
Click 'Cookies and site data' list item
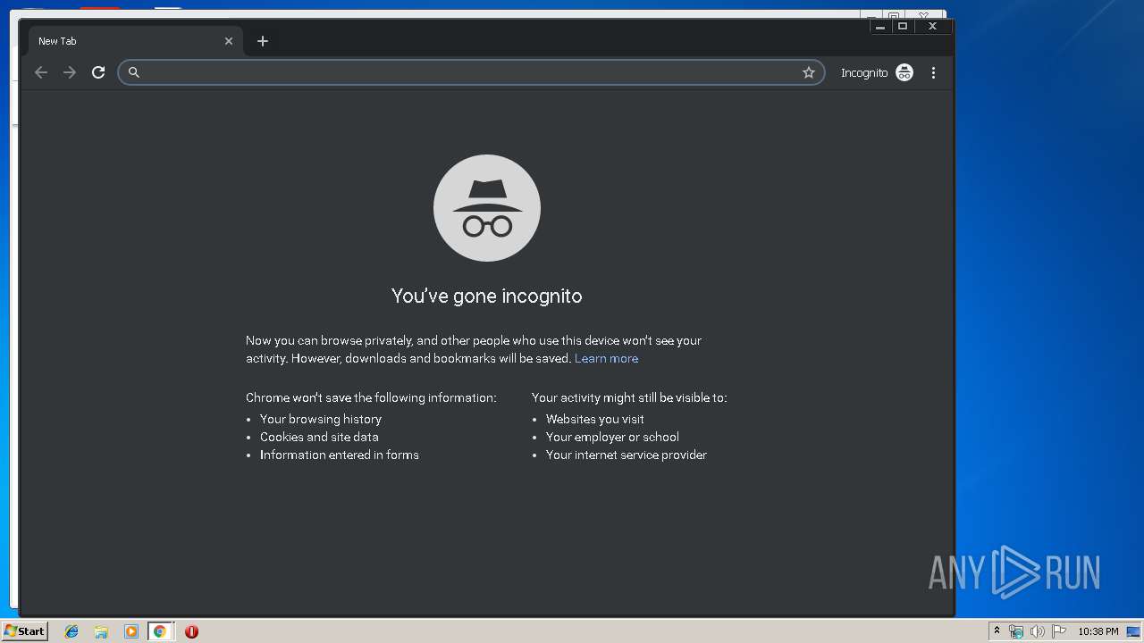click(x=319, y=437)
